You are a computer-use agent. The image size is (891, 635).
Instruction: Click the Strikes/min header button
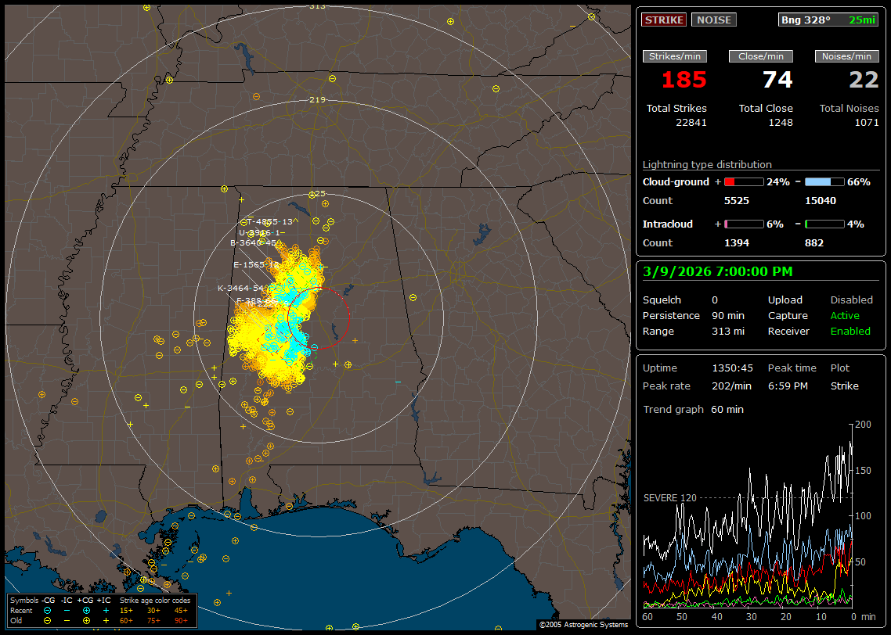[675, 56]
